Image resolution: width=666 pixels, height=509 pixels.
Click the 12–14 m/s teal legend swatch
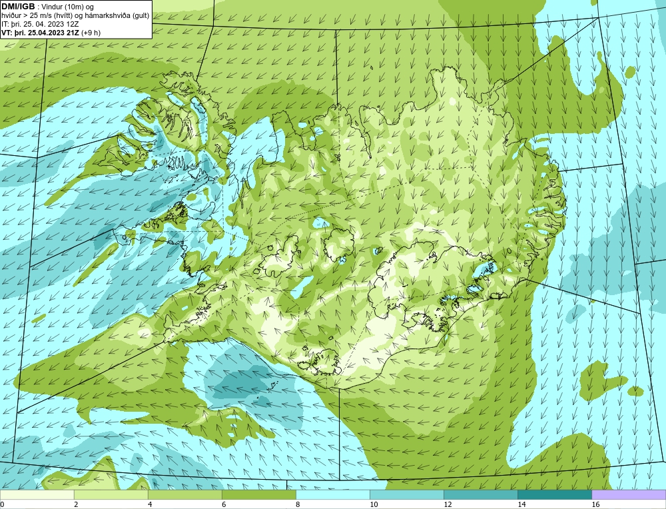click(480, 494)
